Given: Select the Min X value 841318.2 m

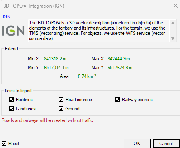Looking at the screenshot, I should 55,59.
